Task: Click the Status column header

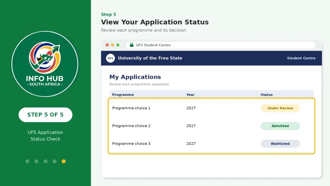Action: (x=267, y=95)
